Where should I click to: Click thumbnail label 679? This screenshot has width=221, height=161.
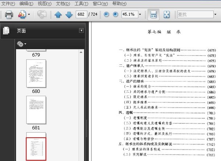[x=36, y=55]
